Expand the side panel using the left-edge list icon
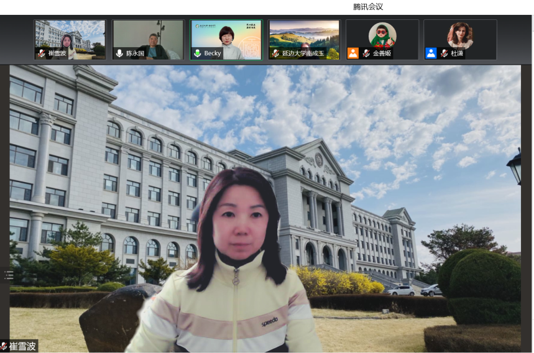This screenshot has height=353, width=534. 7,274
